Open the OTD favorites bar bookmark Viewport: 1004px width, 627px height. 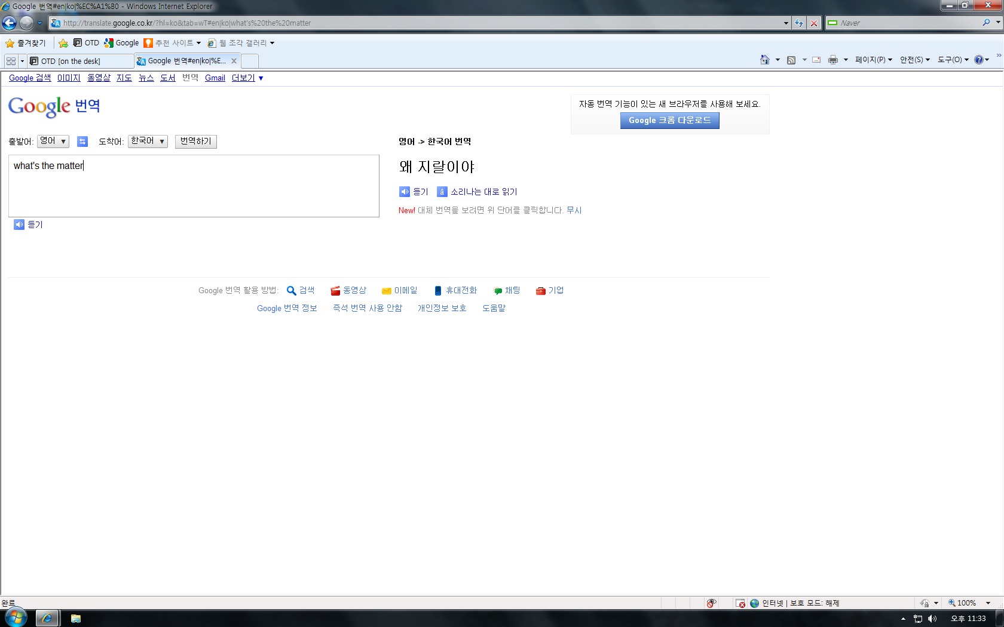(86, 43)
